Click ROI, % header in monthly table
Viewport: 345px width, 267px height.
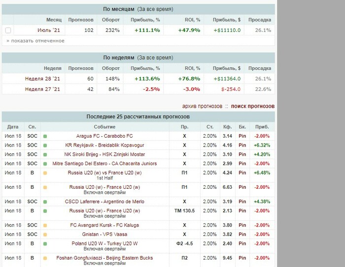pos(192,20)
